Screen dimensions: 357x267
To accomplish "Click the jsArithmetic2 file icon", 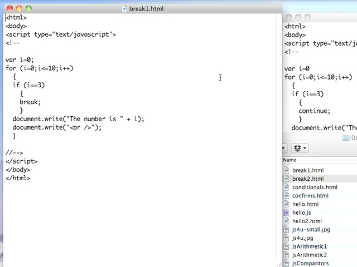I will click(x=286, y=255).
